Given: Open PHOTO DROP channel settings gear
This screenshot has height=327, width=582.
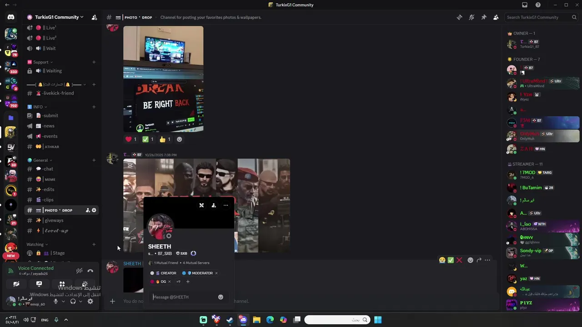Looking at the screenshot, I should [94, 210].
